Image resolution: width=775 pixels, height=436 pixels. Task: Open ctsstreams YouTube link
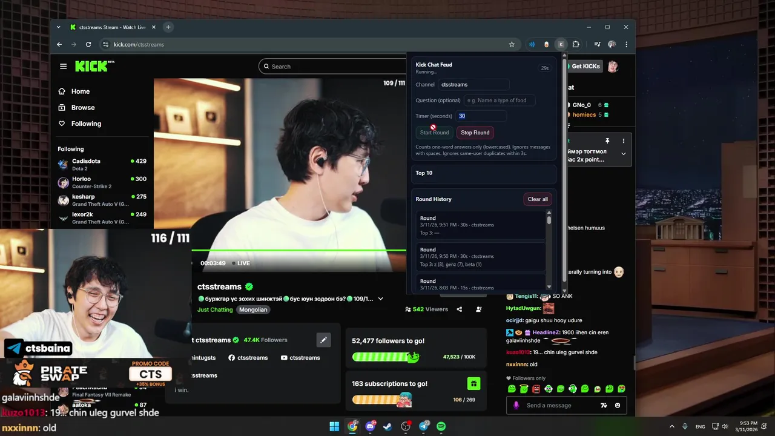point(300,358)
